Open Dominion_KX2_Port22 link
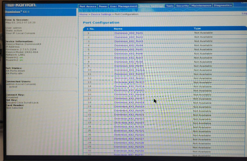The width and height of the screenshot is (247, 161). (129, 119)
